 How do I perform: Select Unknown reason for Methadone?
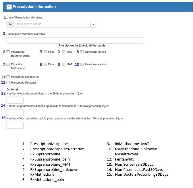(x=82, y=64)
